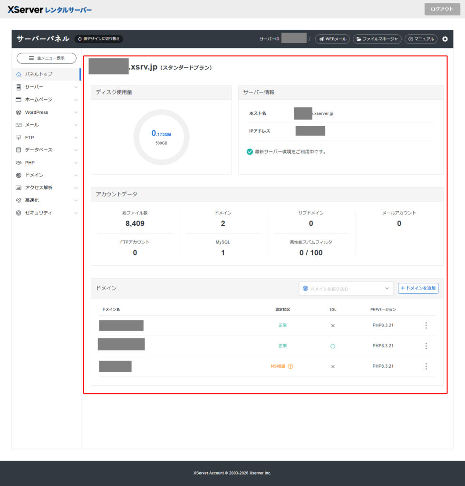Image resolution: width=465 pixels, height=486 pixels.
Task: Click the help icon beside NS相違 status
Action: pyautogui.click(x=291, y=366)
